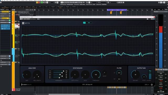Switch to the Visibility tab
The width and height of the screenshot is (168, 95).
[x=7, y=9]
